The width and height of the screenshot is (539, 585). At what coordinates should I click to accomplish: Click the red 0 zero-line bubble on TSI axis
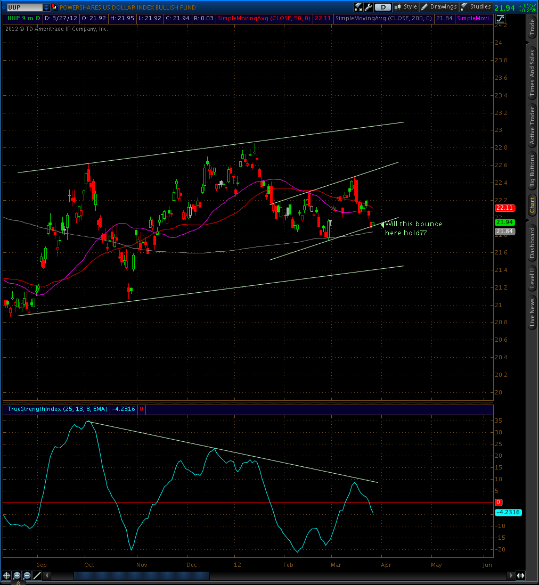click(x=499, y=502)
